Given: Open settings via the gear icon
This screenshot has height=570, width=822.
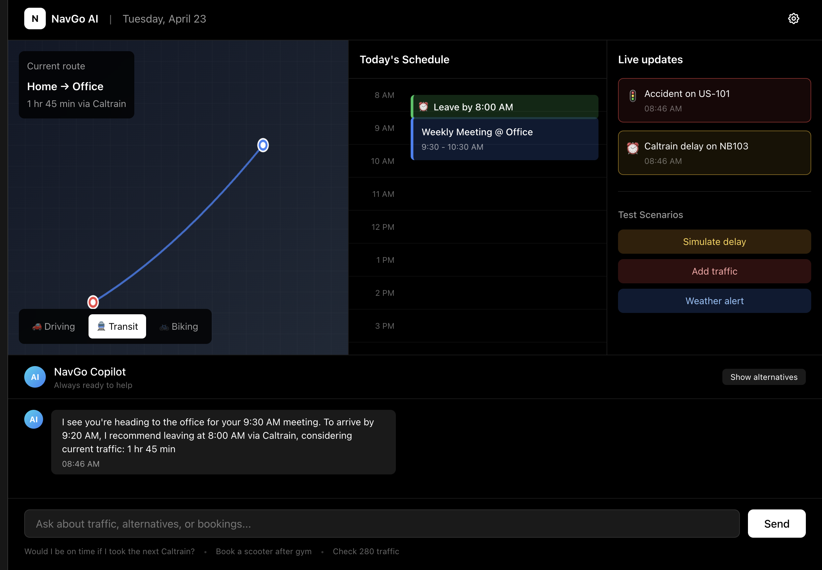Looking at the screenshot, I should [x=793, y=19].
